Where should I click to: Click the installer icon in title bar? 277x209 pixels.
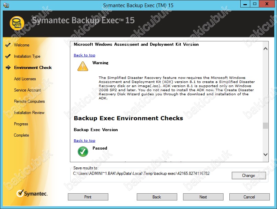(6, 5)
